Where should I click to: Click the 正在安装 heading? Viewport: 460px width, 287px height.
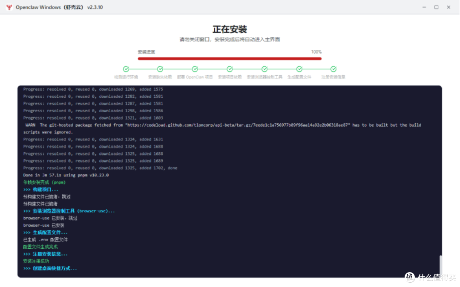pyautogui.click(x=230, y=29)
